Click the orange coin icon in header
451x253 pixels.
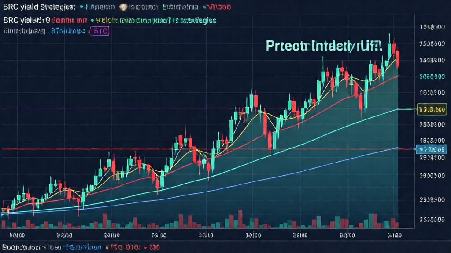tap(123, 7)
